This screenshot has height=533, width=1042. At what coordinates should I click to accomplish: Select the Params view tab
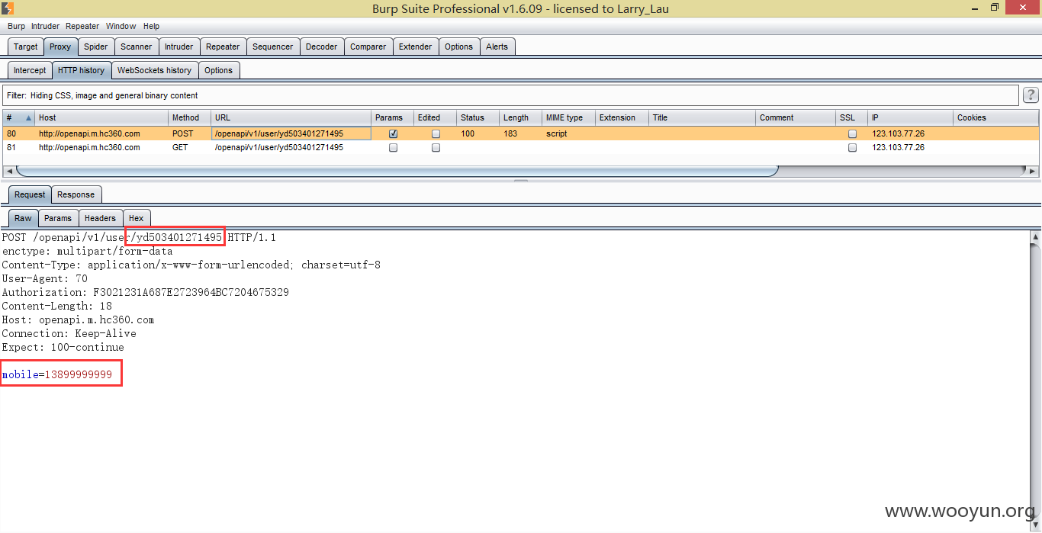57,218
